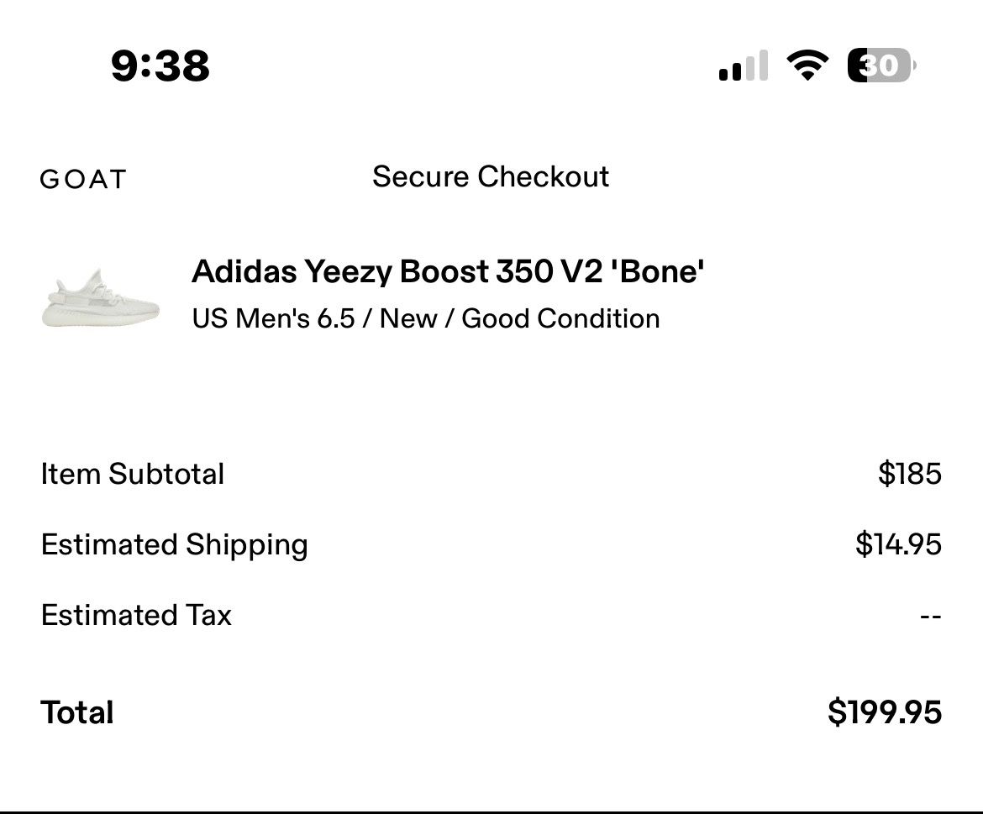Open the Adidas Yeezy Boost 350 product name
The image size is (983, 814).
(449, 272)
